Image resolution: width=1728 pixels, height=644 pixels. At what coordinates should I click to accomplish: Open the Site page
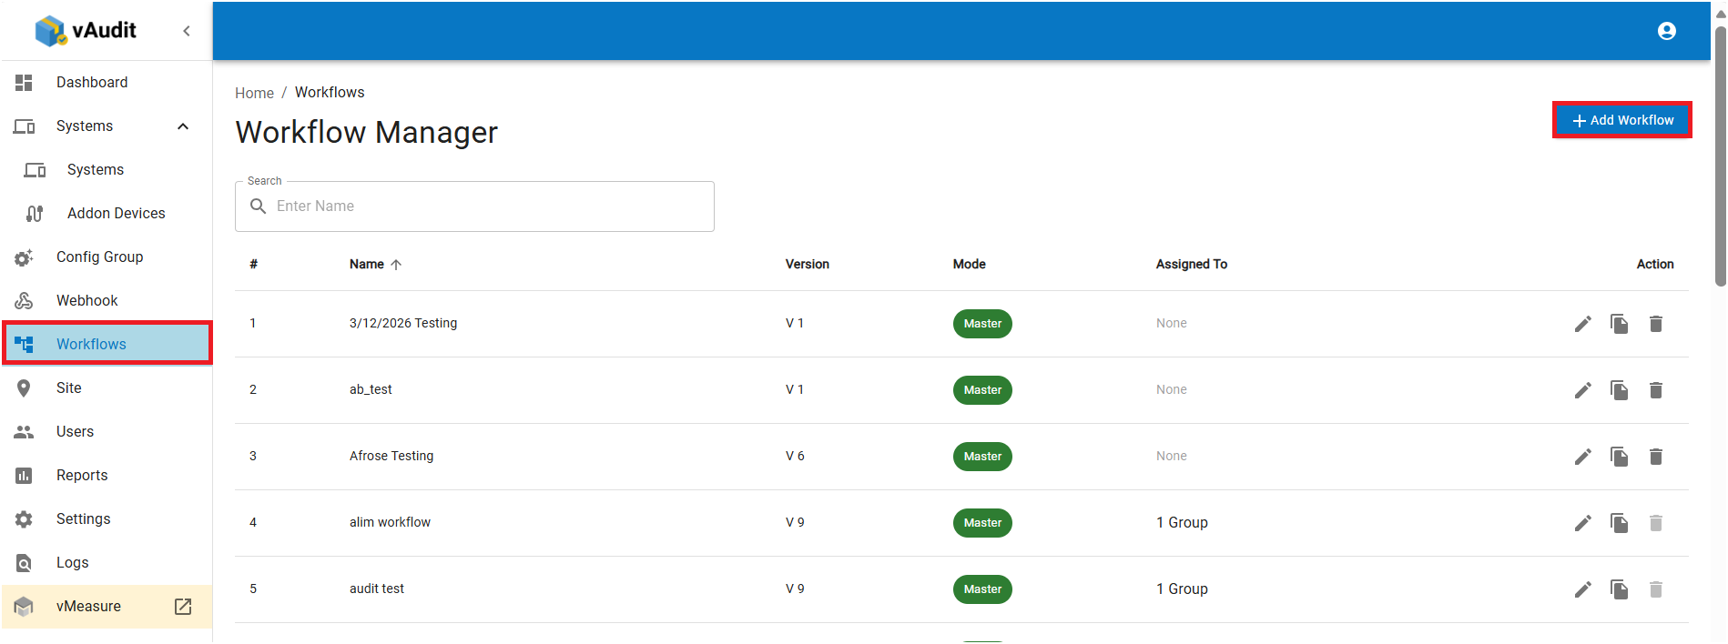[107, 388]
